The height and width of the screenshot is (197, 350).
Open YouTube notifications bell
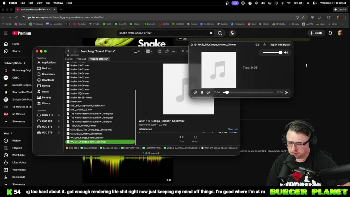[x=330, y=33]
